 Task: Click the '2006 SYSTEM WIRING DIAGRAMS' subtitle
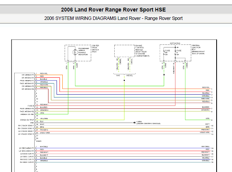pyautogui.click(x=80, y=18)
